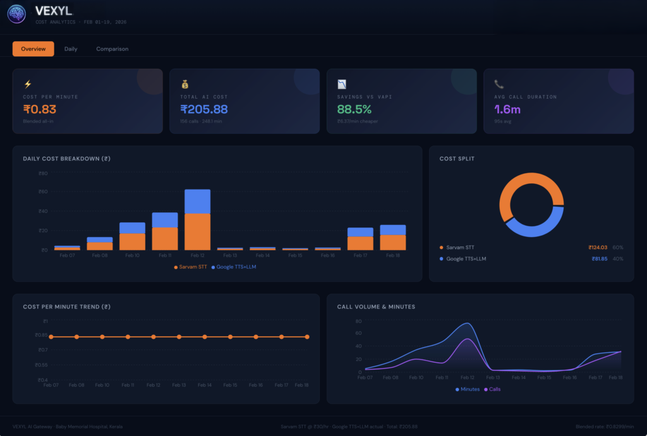Switch to the Comparison tab
The width and height of the screenshot is (647, 436).
click(112, 49)
